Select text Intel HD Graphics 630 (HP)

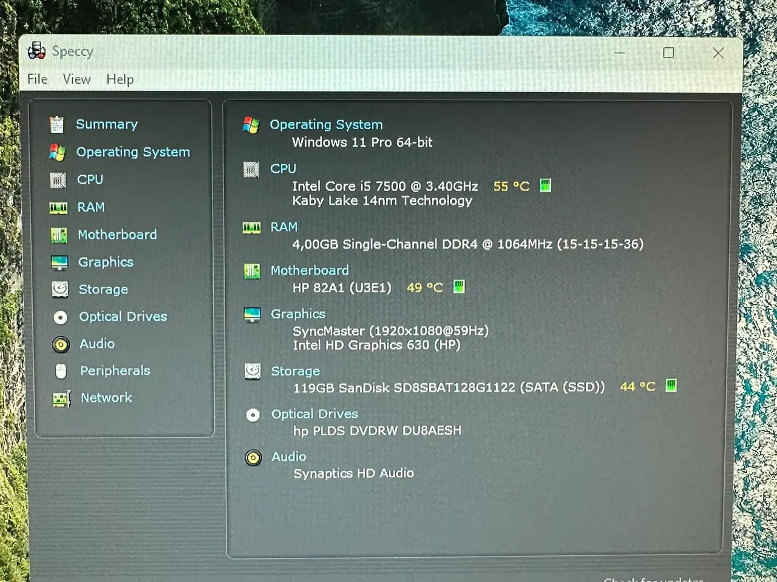pyautogui.click(x=376, y=345)
